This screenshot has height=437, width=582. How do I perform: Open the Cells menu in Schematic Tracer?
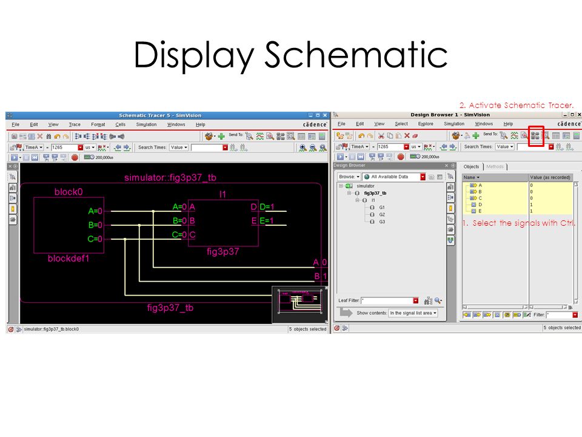(x=120, y=124)
